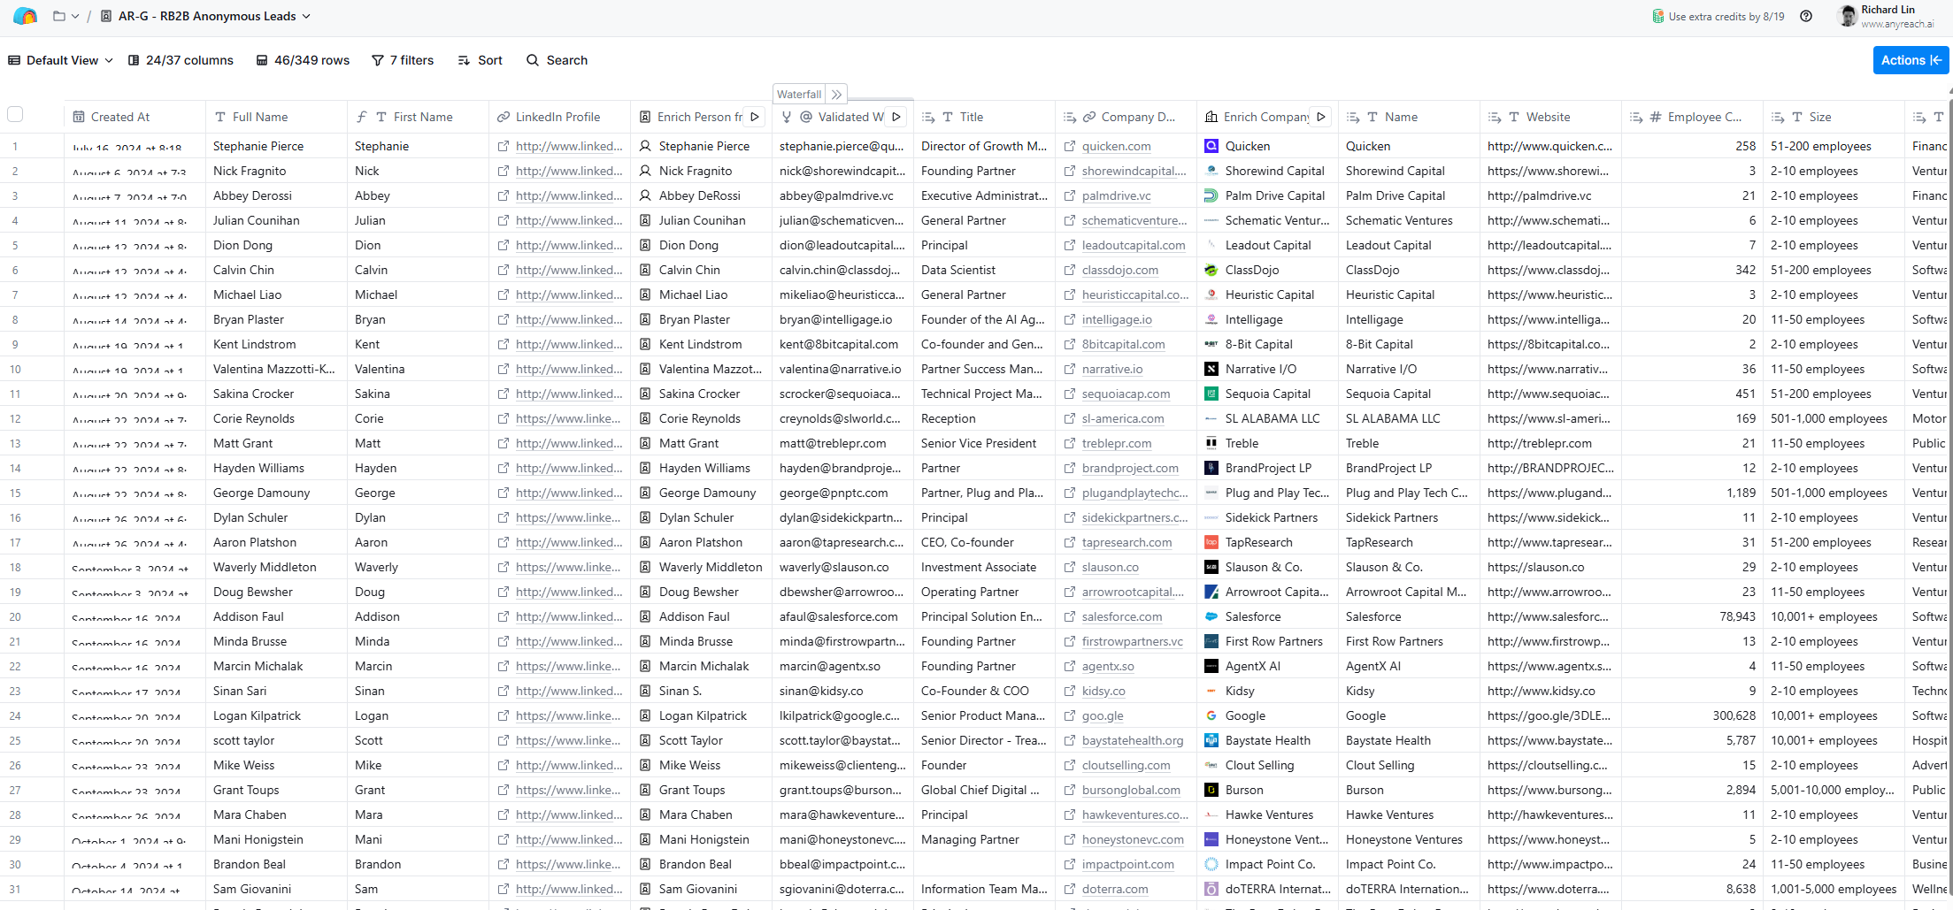Open the Company Domain column header menu

1126,117
